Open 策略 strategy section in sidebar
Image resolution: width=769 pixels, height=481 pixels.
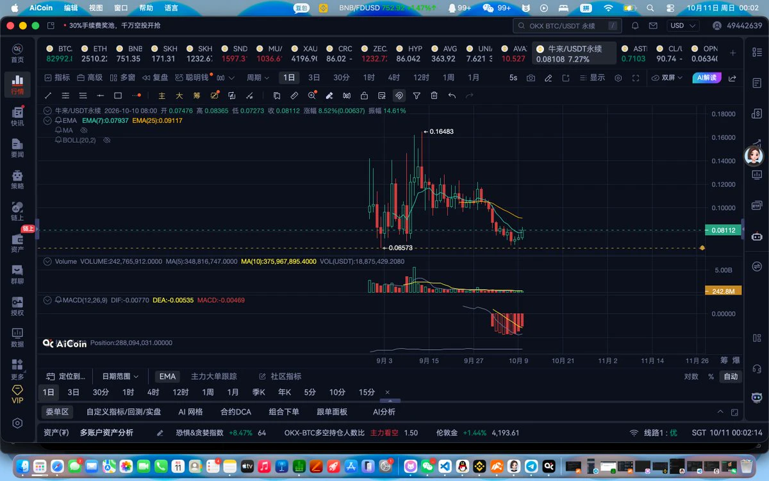click(17, 179)
